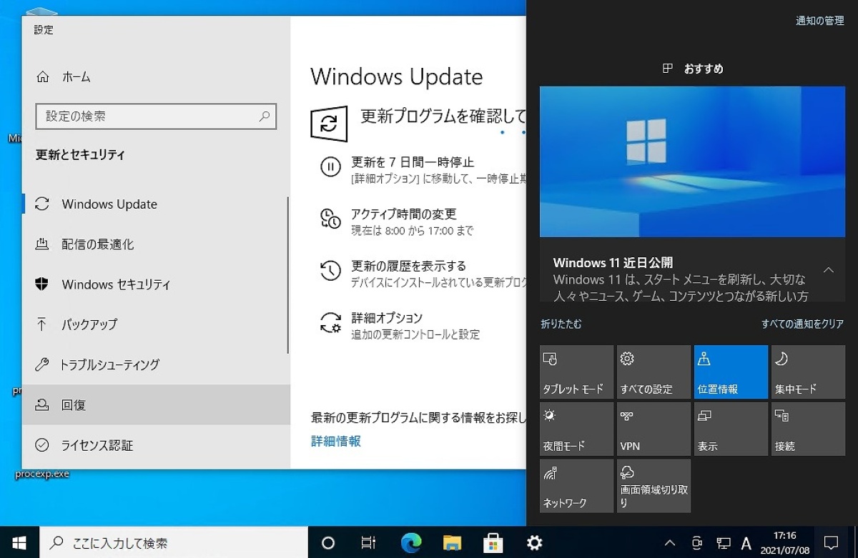Open ネットワーク quick action tile
The height and width of the screenshot is (558, 858).
point(577,486)
